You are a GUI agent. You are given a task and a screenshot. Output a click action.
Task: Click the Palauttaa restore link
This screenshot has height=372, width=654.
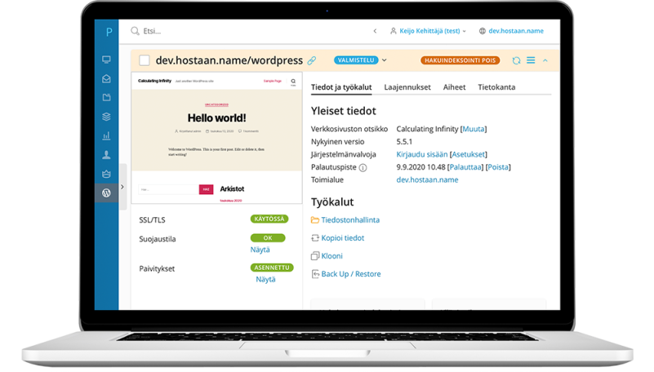(465, 167)
